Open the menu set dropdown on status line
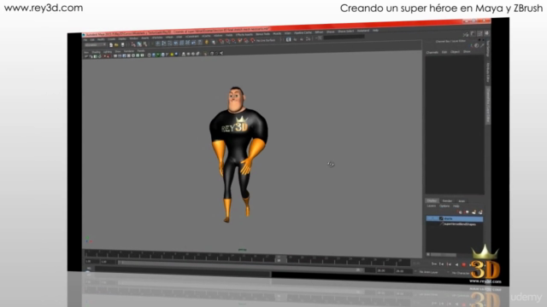 [x=95, y=45]
